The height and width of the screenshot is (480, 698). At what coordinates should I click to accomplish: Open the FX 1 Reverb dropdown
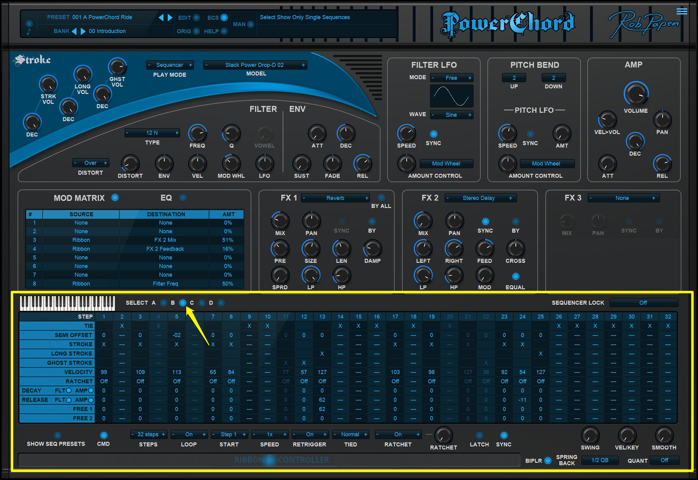(x=335, y=198)
